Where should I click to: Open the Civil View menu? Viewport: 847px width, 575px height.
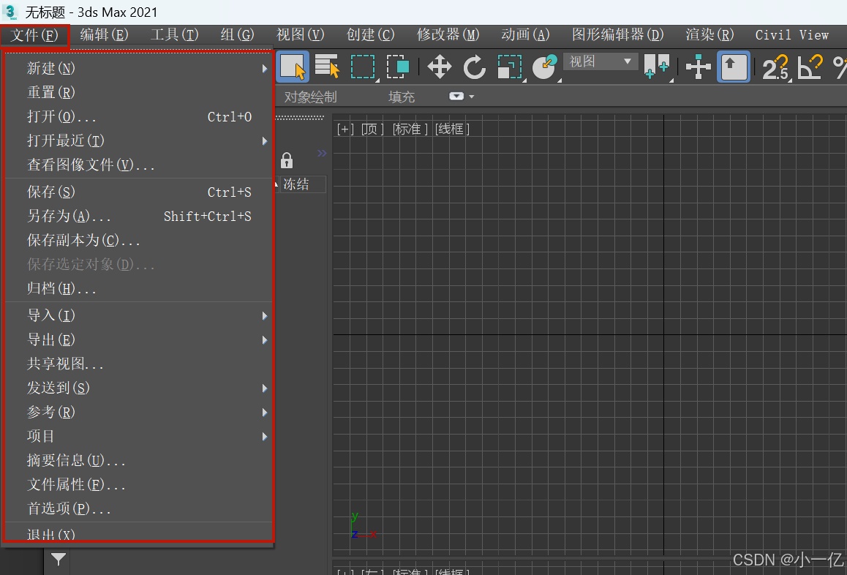pos(791,35)
